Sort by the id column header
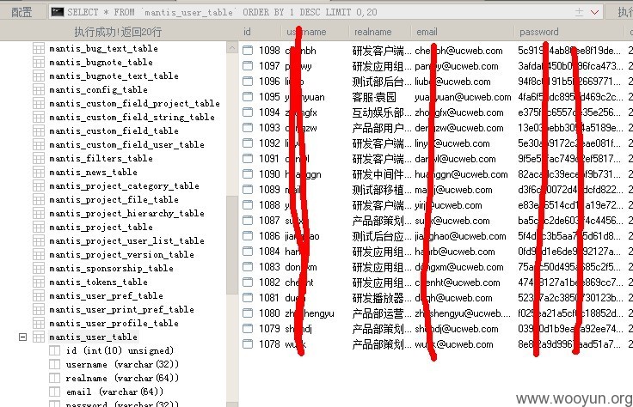This screenshot has width=633, height=407. click(x=247, y=32)
